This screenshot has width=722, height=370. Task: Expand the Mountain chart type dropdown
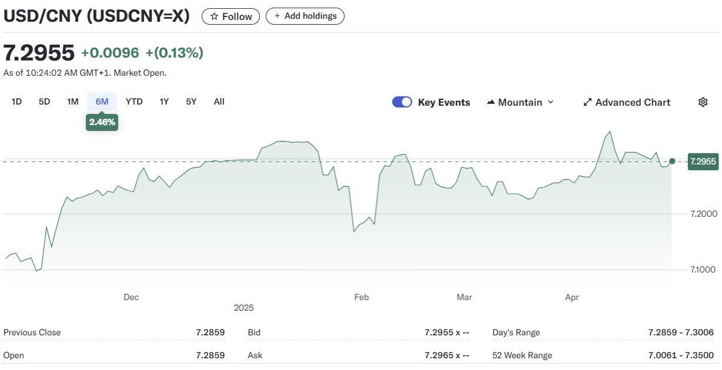click(x=550, y=102)
